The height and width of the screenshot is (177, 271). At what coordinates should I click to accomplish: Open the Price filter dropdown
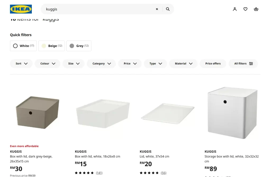pos(130,63)
